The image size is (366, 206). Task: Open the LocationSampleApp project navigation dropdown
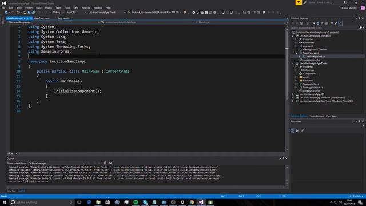coord(53,22)
